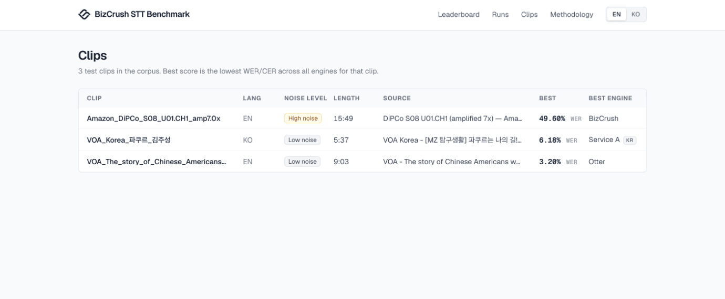This screenshot has width=725, height=299.
Task: Click the Otter best engine cell
Action: (x=597, y=162)
